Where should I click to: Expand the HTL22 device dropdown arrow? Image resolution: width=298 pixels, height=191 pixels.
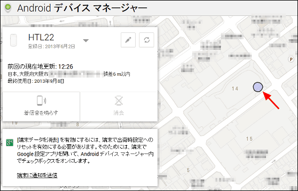coord(86,40)
